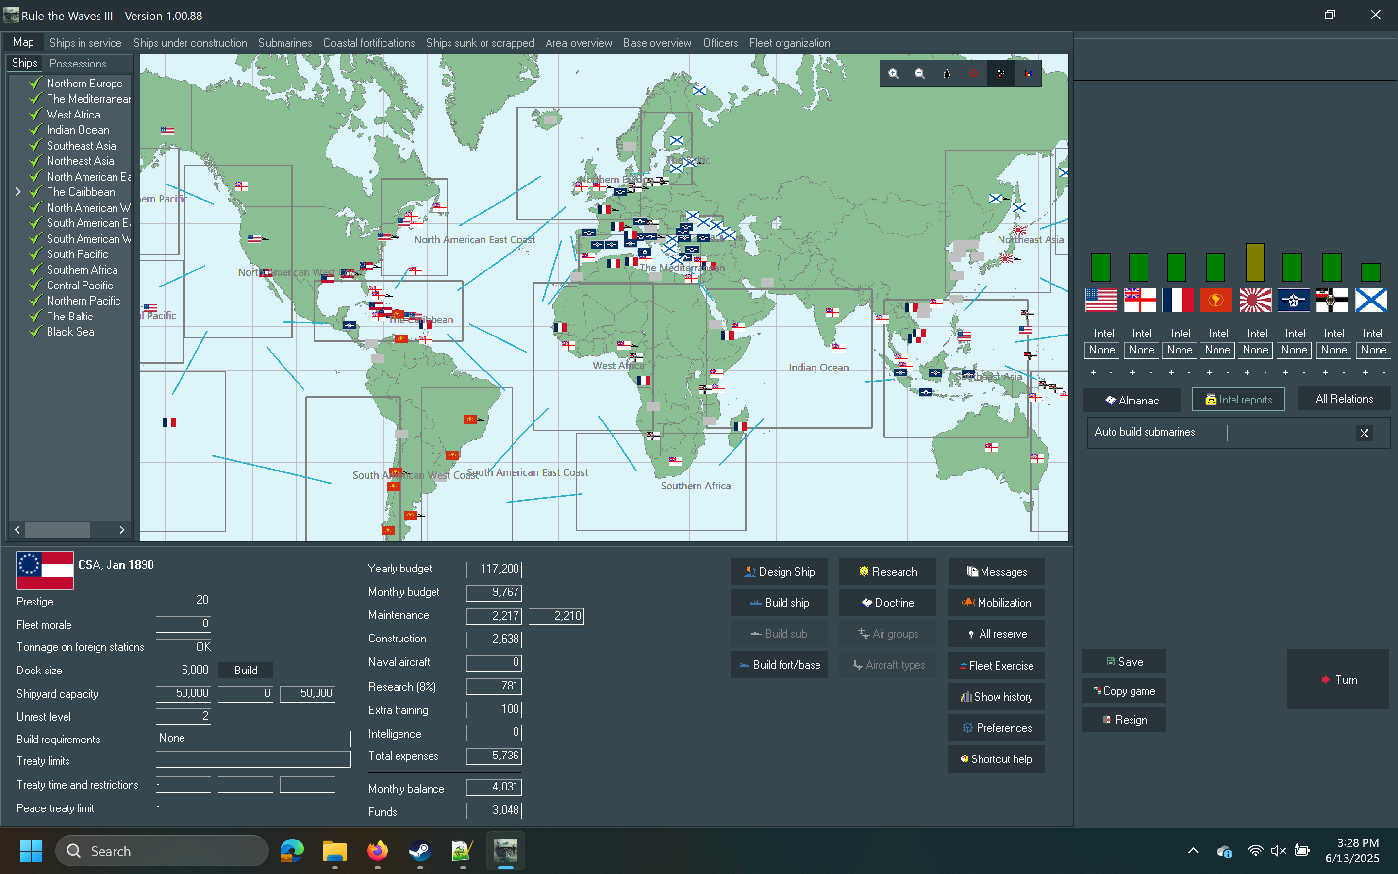This screenshot has width=1398, height=874.
Task: Open the Doctrine screen
Action: click(x=887, y=603)
